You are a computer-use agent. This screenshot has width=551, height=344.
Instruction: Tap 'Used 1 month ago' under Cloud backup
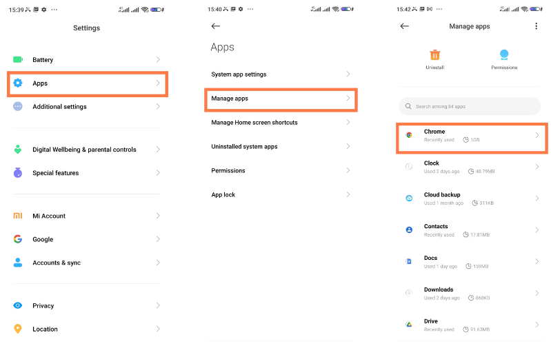pyautogui.click(x=443, y=203)
